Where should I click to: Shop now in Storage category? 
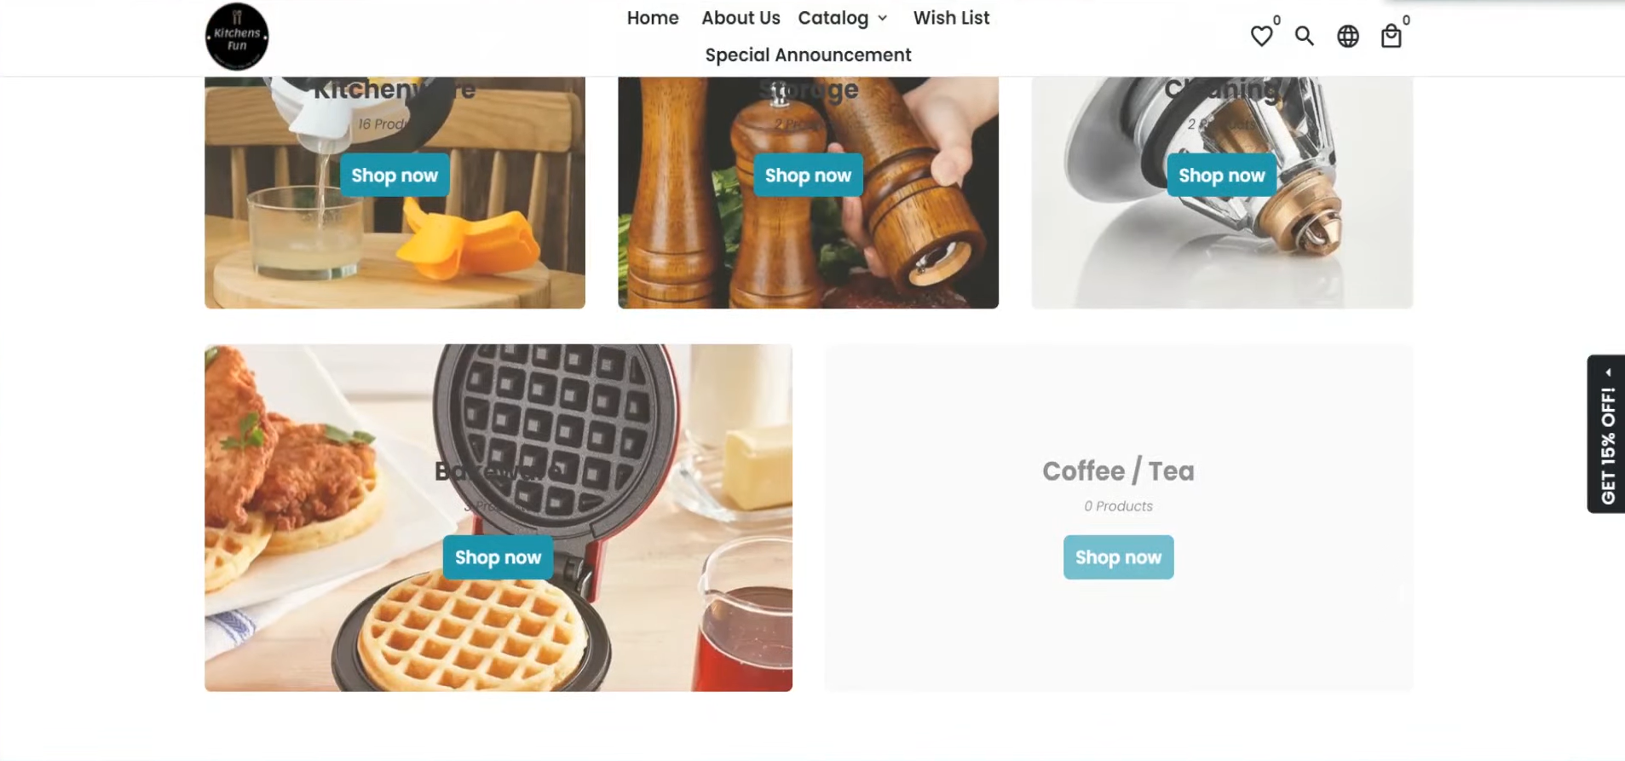[808, 175]
